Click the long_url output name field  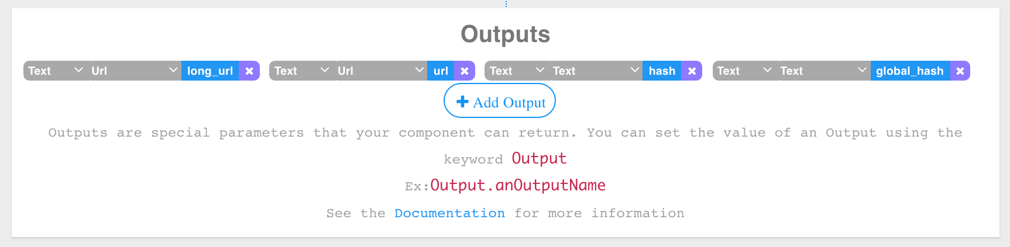point(210,71)
